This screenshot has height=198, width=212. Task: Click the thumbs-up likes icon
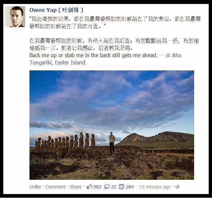(89, 187)
